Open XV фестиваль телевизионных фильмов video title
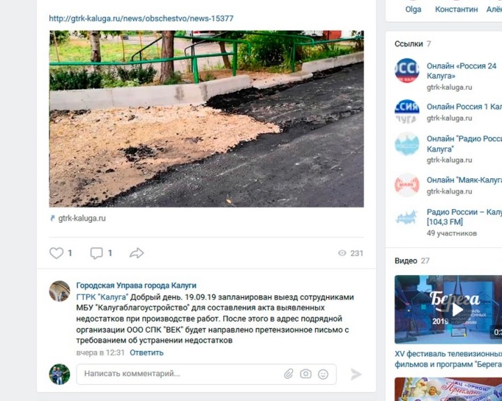The height and width of the screenshot is (401, 502). coord(448,359)
